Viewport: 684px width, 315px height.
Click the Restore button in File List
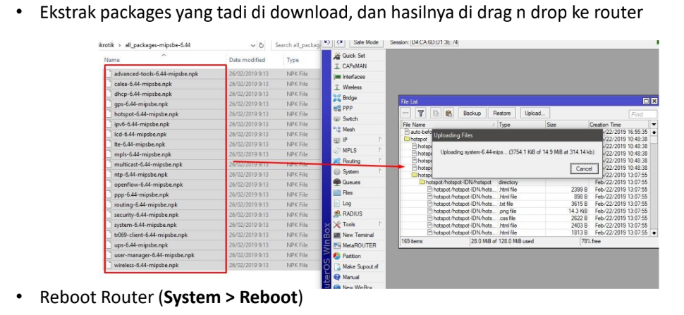pos(501,113)
